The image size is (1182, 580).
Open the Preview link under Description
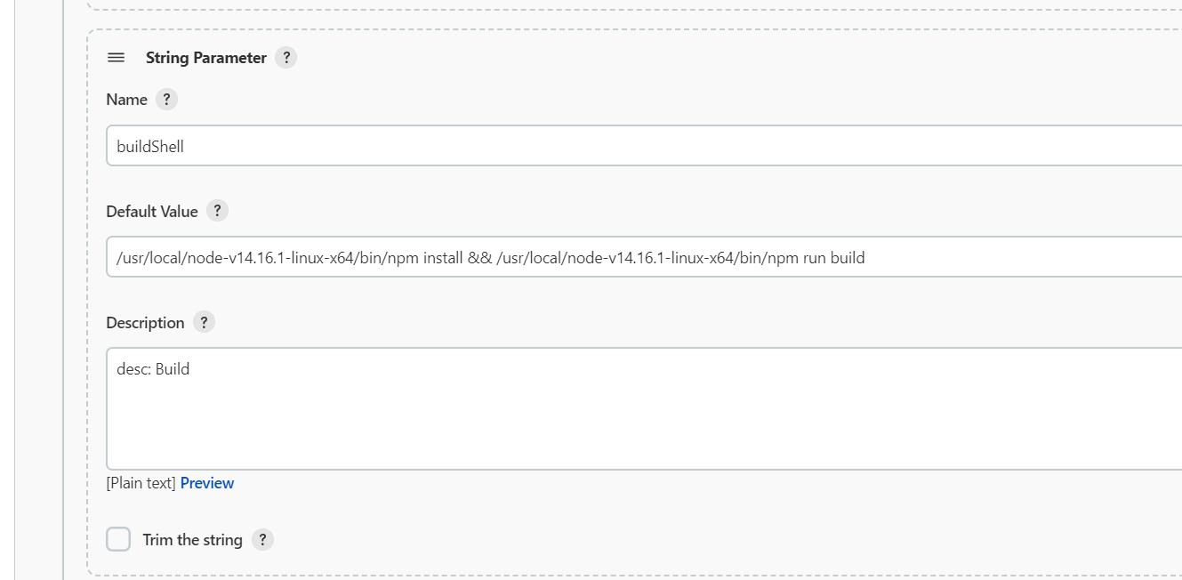tap(207, 483)
